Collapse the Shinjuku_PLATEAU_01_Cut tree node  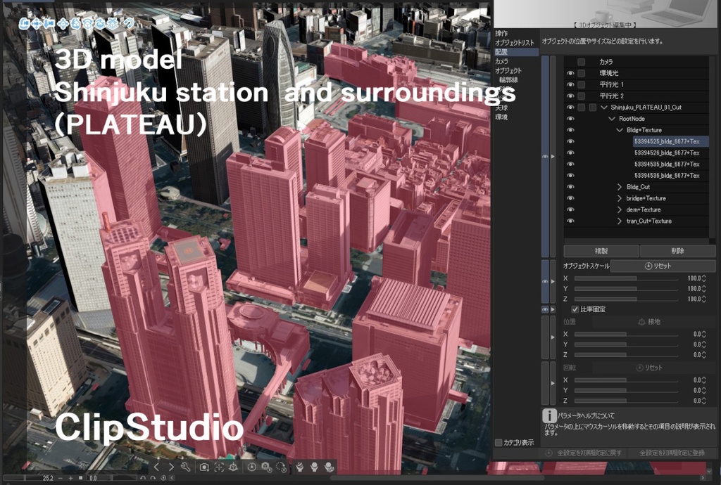[x=603, y=107]
